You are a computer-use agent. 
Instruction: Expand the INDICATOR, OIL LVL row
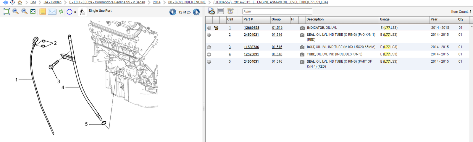(209, 28)
